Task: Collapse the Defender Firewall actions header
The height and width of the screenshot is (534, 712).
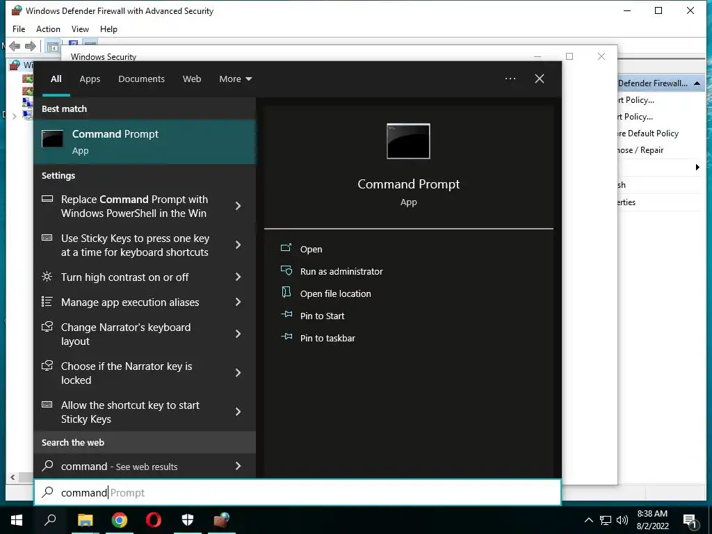Action: [x=697, y=83]
